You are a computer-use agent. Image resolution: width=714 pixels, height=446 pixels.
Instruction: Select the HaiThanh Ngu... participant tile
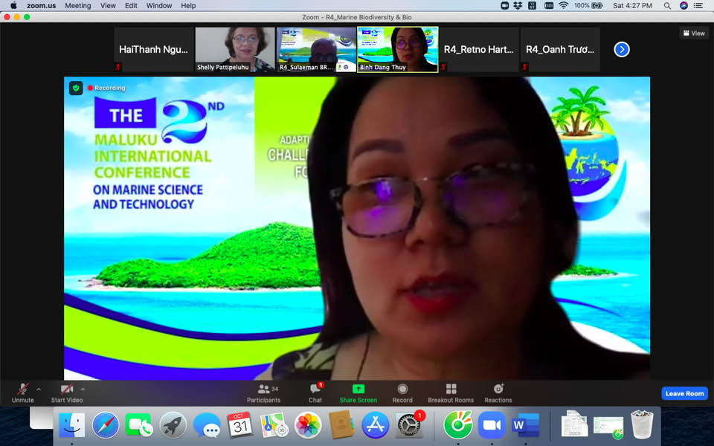[153, 50]
